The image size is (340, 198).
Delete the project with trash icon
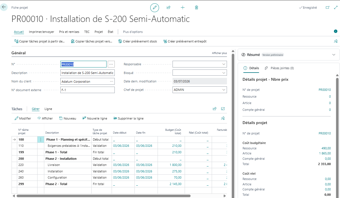[x=197, y=8]
